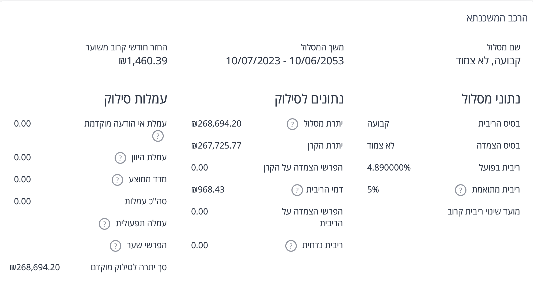533x281 pixels.
Task: Open help for עמלת אי הודעה מוקדמת
Action: coord(158,136)
